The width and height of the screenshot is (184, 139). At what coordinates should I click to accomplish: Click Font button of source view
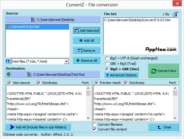85,83
